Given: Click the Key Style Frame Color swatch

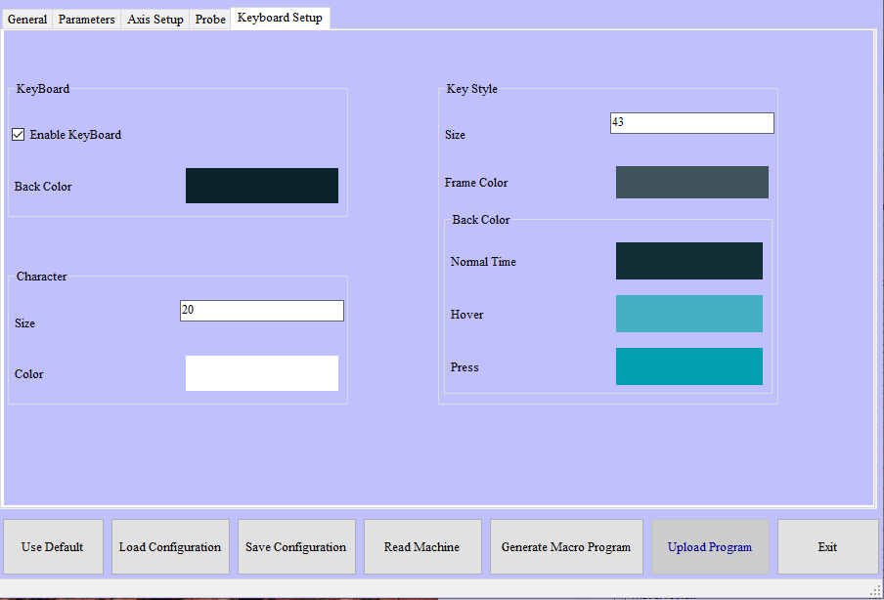Looking at the screenshot, I should pos(691,183).
